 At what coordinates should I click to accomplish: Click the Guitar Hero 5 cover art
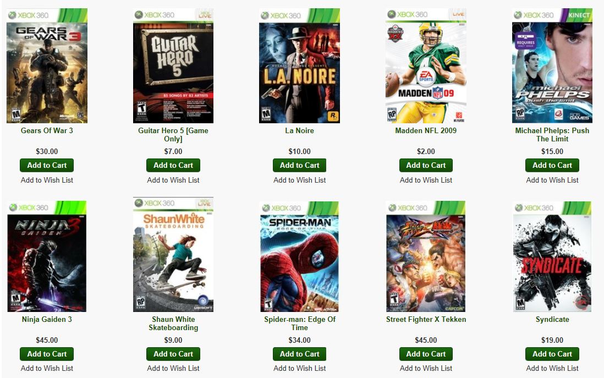click(x=173, y=65)
